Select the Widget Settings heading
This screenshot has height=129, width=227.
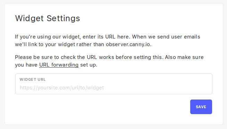pyautogui.click(x=48, y=18)
